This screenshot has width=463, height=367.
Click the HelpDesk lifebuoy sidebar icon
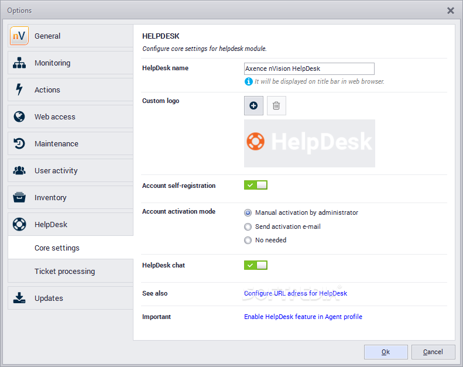pos(19,224)
